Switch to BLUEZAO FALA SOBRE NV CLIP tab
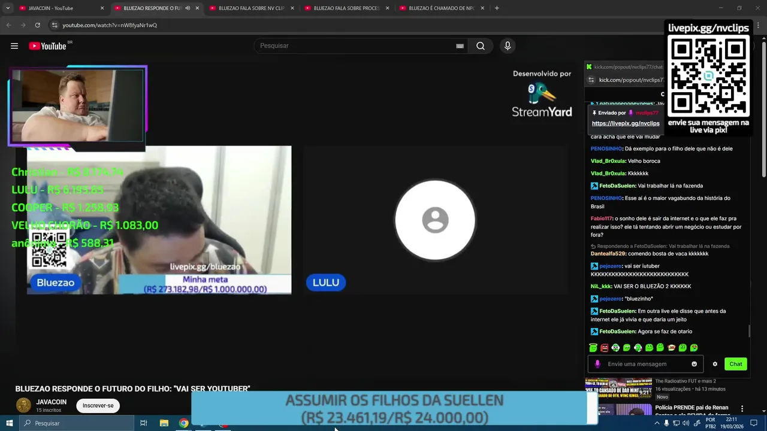 [x=250, y=8]
